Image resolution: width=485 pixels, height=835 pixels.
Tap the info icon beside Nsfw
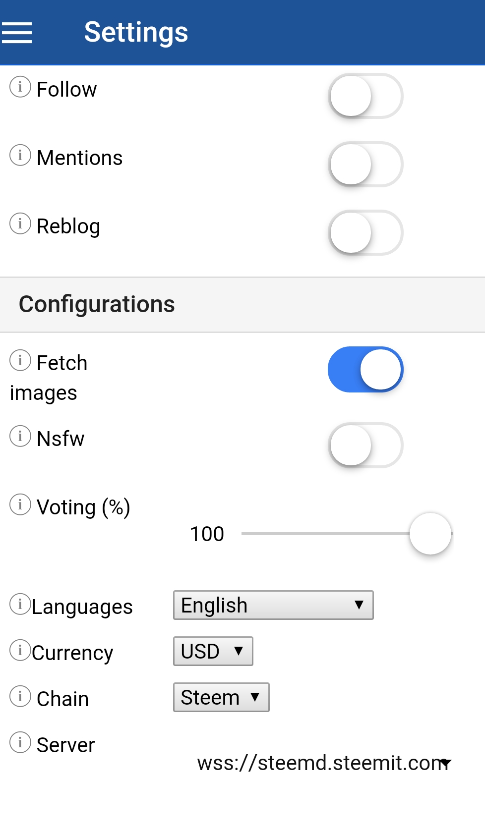click(20, 437)
